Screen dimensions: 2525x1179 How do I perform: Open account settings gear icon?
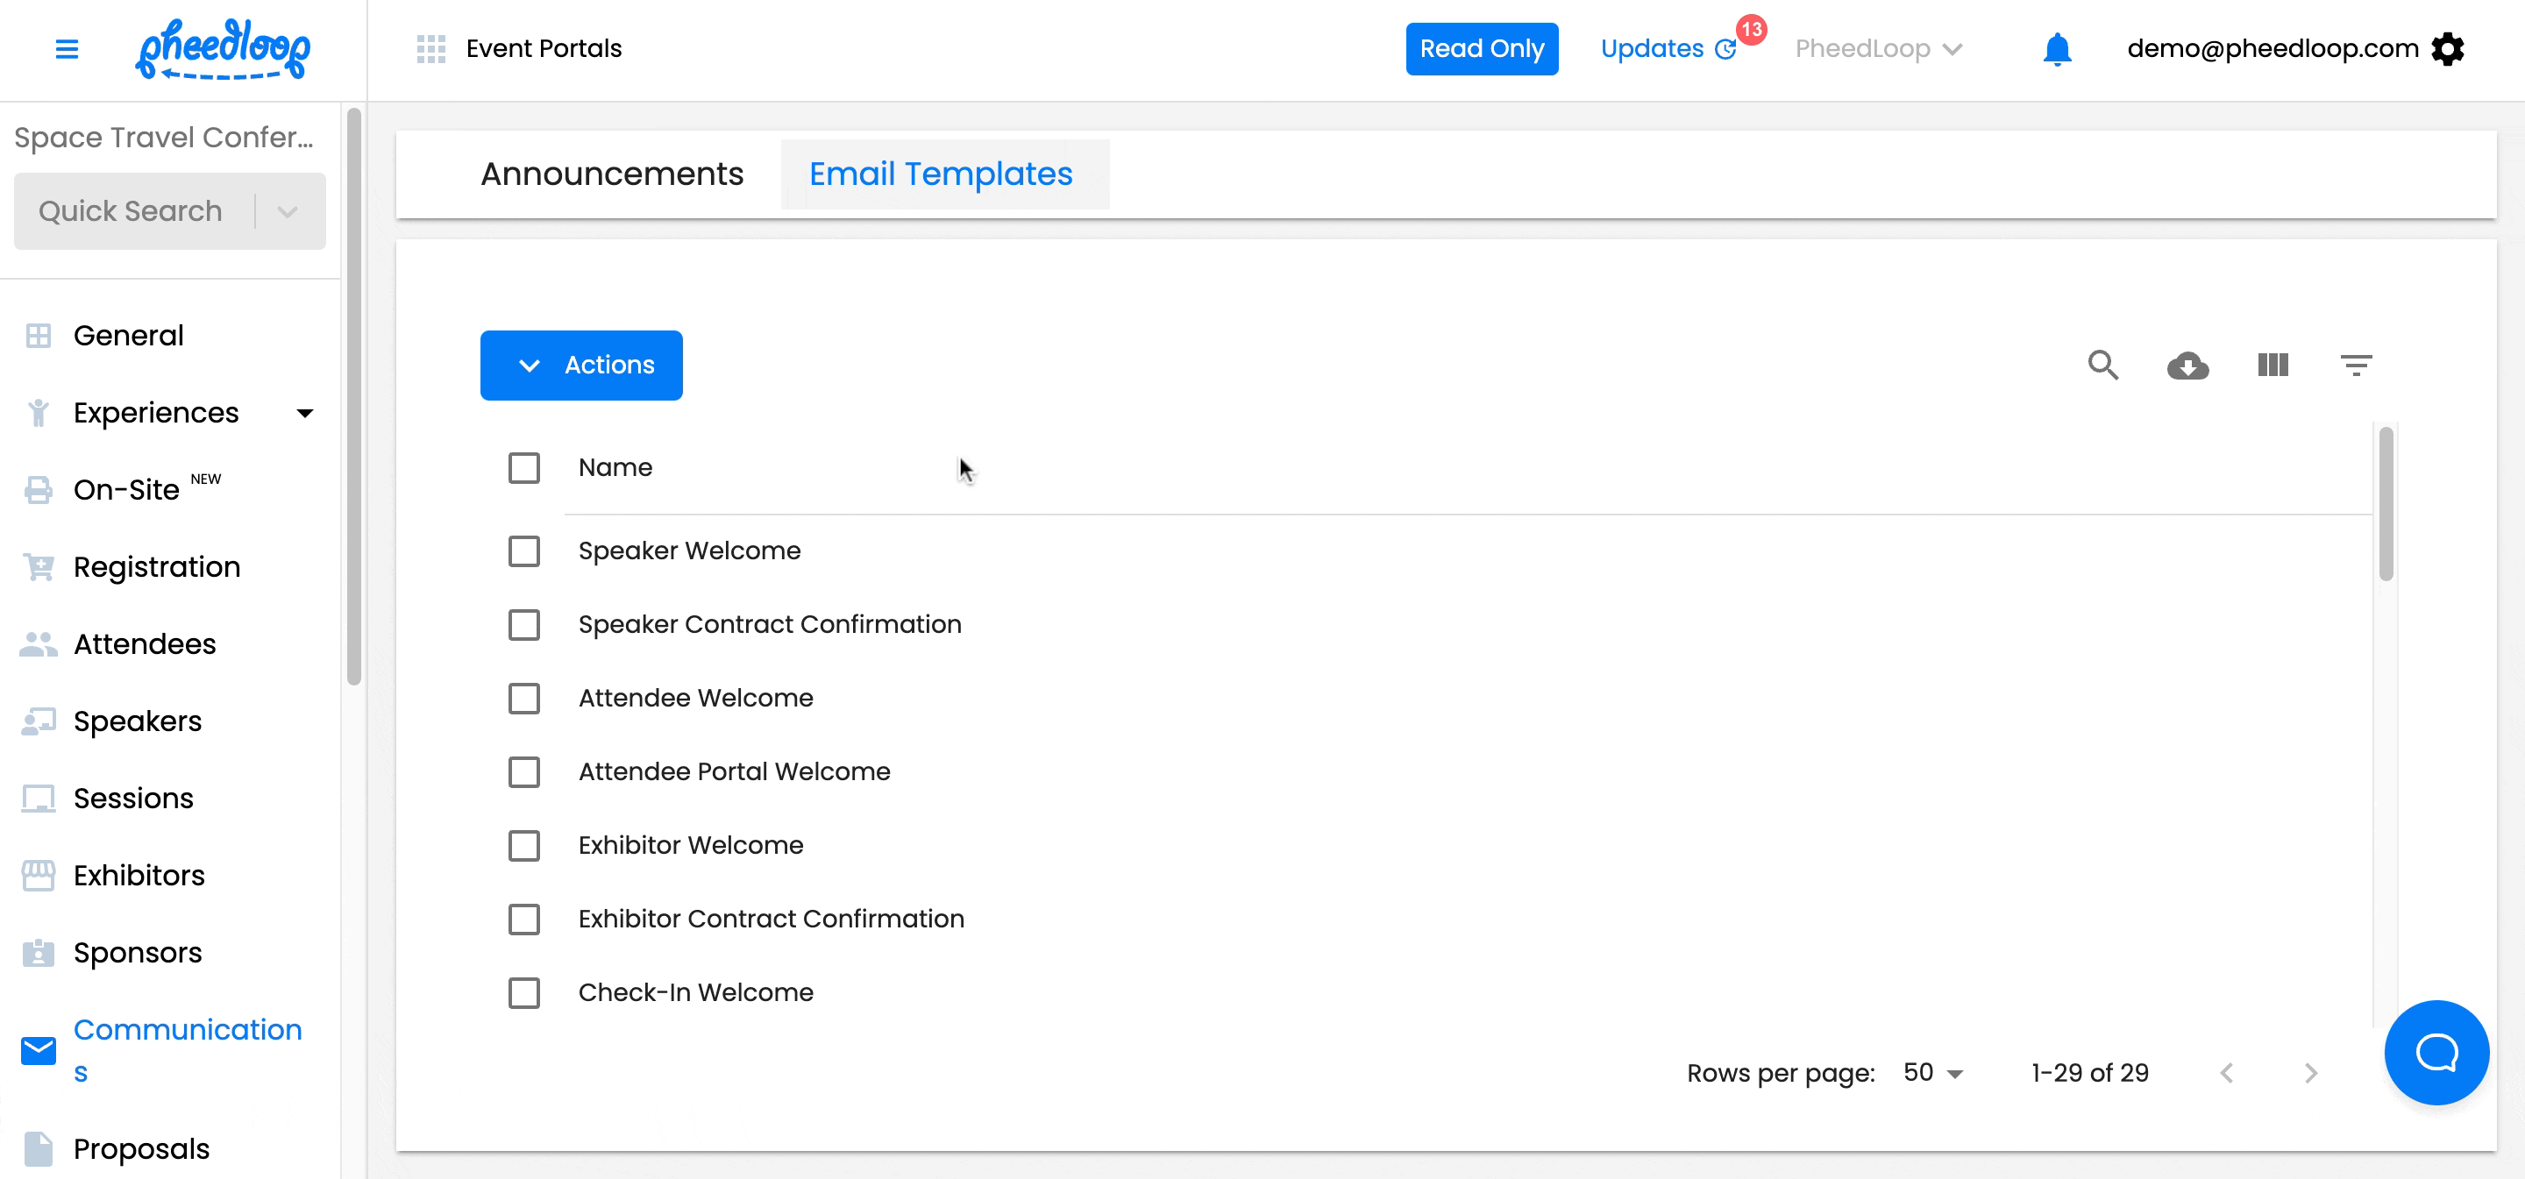pyautogui.click(x=2448, y=49)
